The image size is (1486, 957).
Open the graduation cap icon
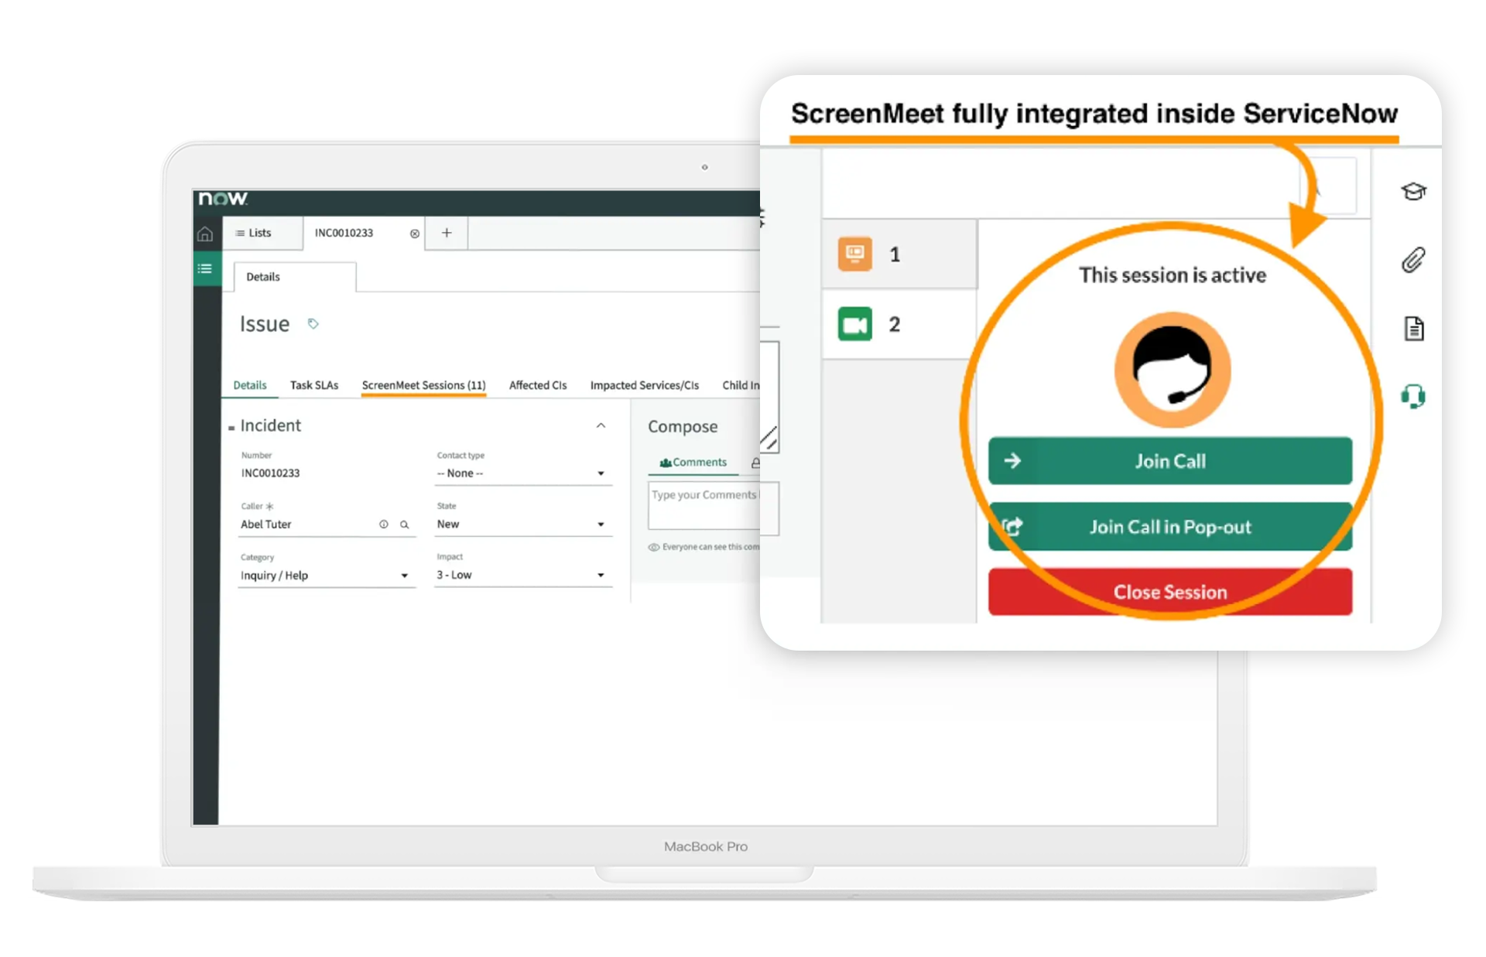coord(1413,191)
